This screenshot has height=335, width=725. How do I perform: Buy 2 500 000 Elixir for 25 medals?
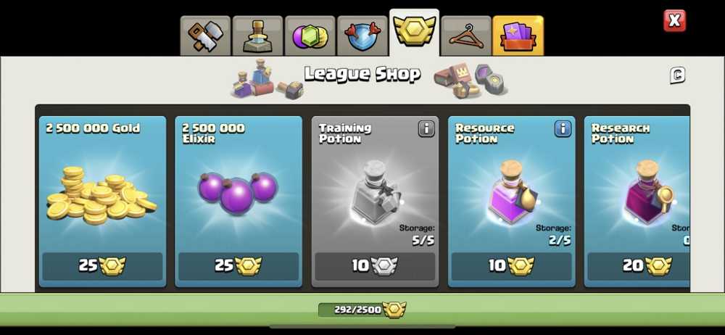pos(238,265)
